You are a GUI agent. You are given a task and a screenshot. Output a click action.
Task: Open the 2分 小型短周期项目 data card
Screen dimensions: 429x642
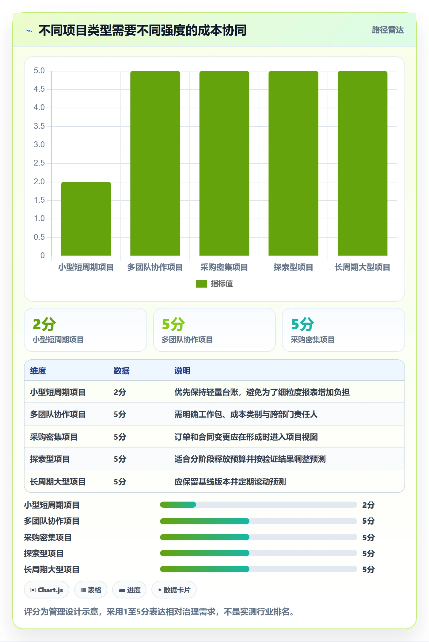(85, 330)
